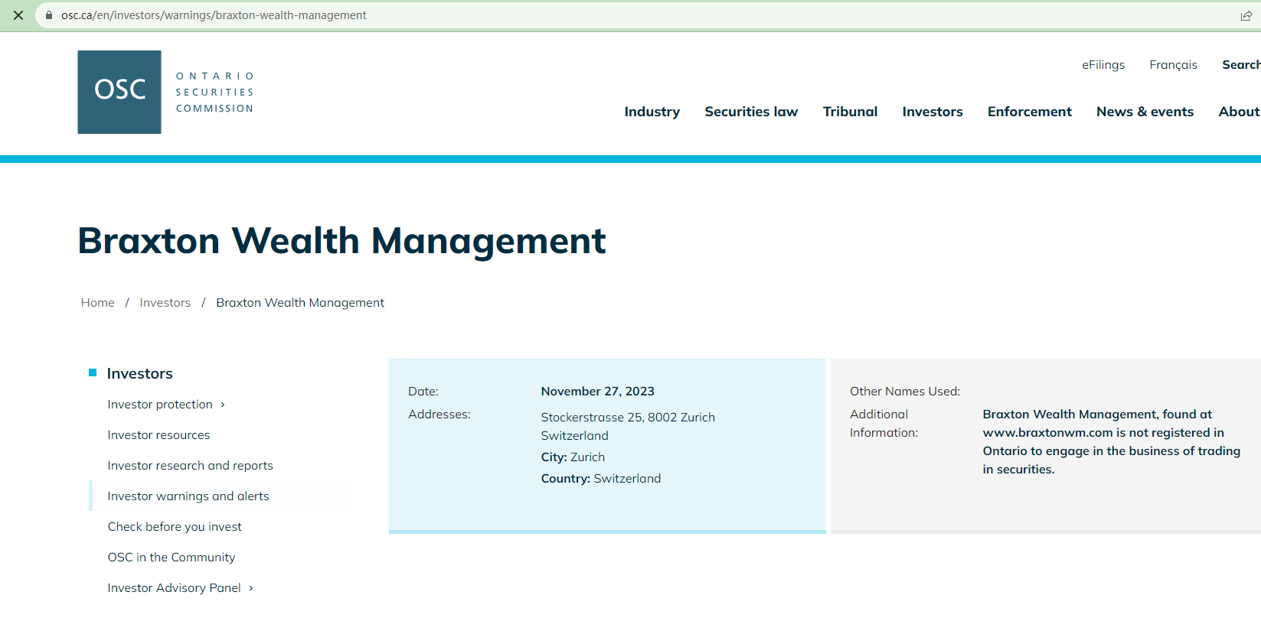This screenshot has width=1261, height=631.
Task: Open the Industry menu
Action: [652, 112]
